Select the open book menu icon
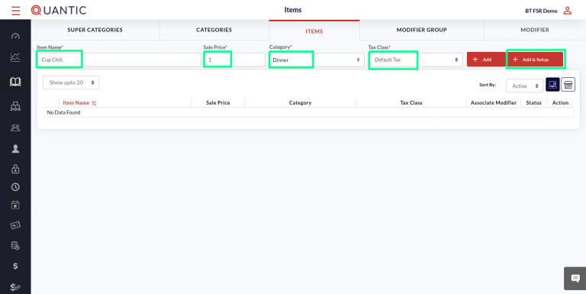 [15, 82]
